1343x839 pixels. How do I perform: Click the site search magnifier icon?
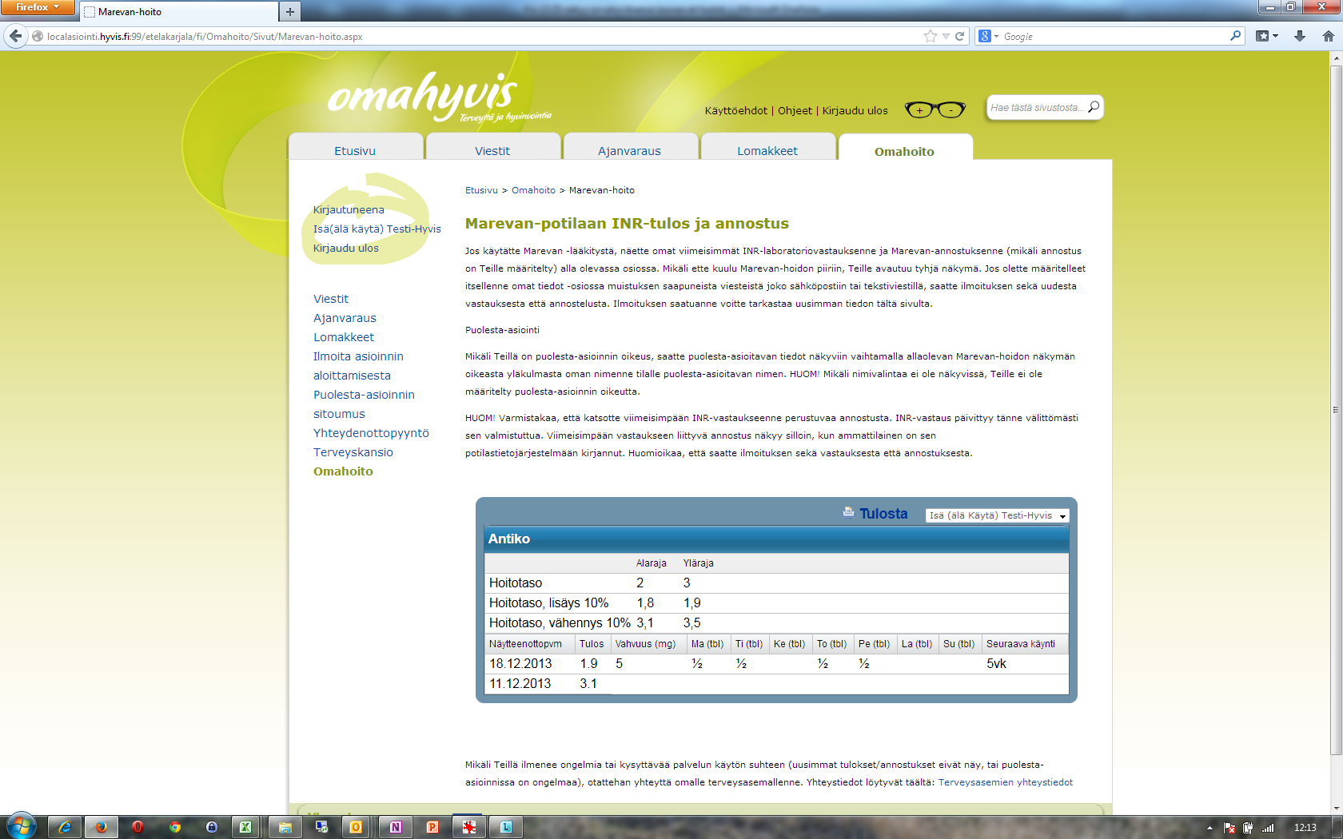[1094, 107]
